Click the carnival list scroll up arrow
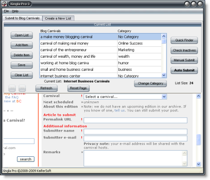 pos(164,36)
